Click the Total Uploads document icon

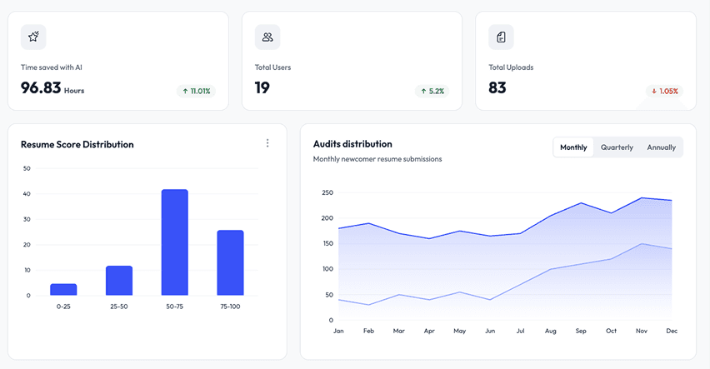tap(501, 37)
